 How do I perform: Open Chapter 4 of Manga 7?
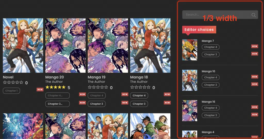coord(211,47)
